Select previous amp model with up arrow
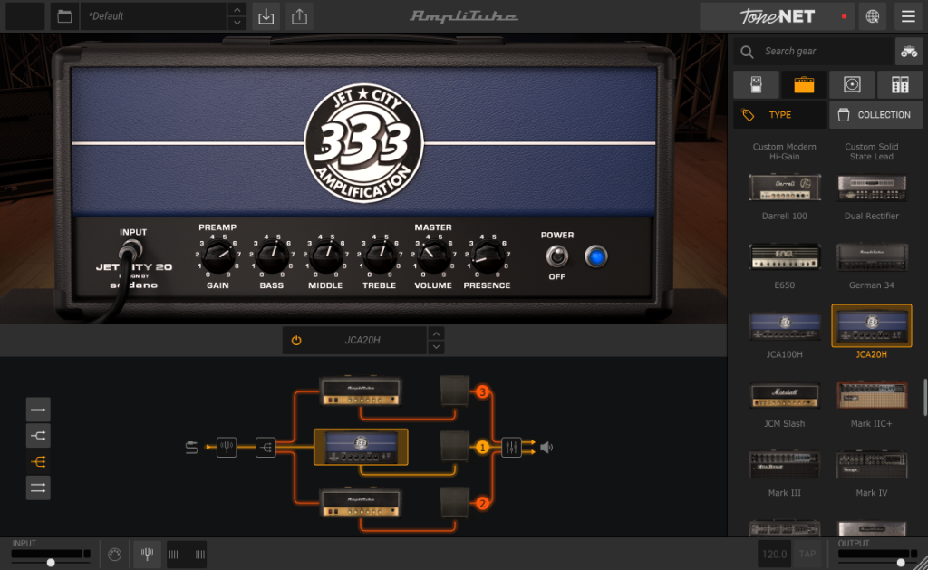Screen dimensions: 928x570 (x=436, y=333)
